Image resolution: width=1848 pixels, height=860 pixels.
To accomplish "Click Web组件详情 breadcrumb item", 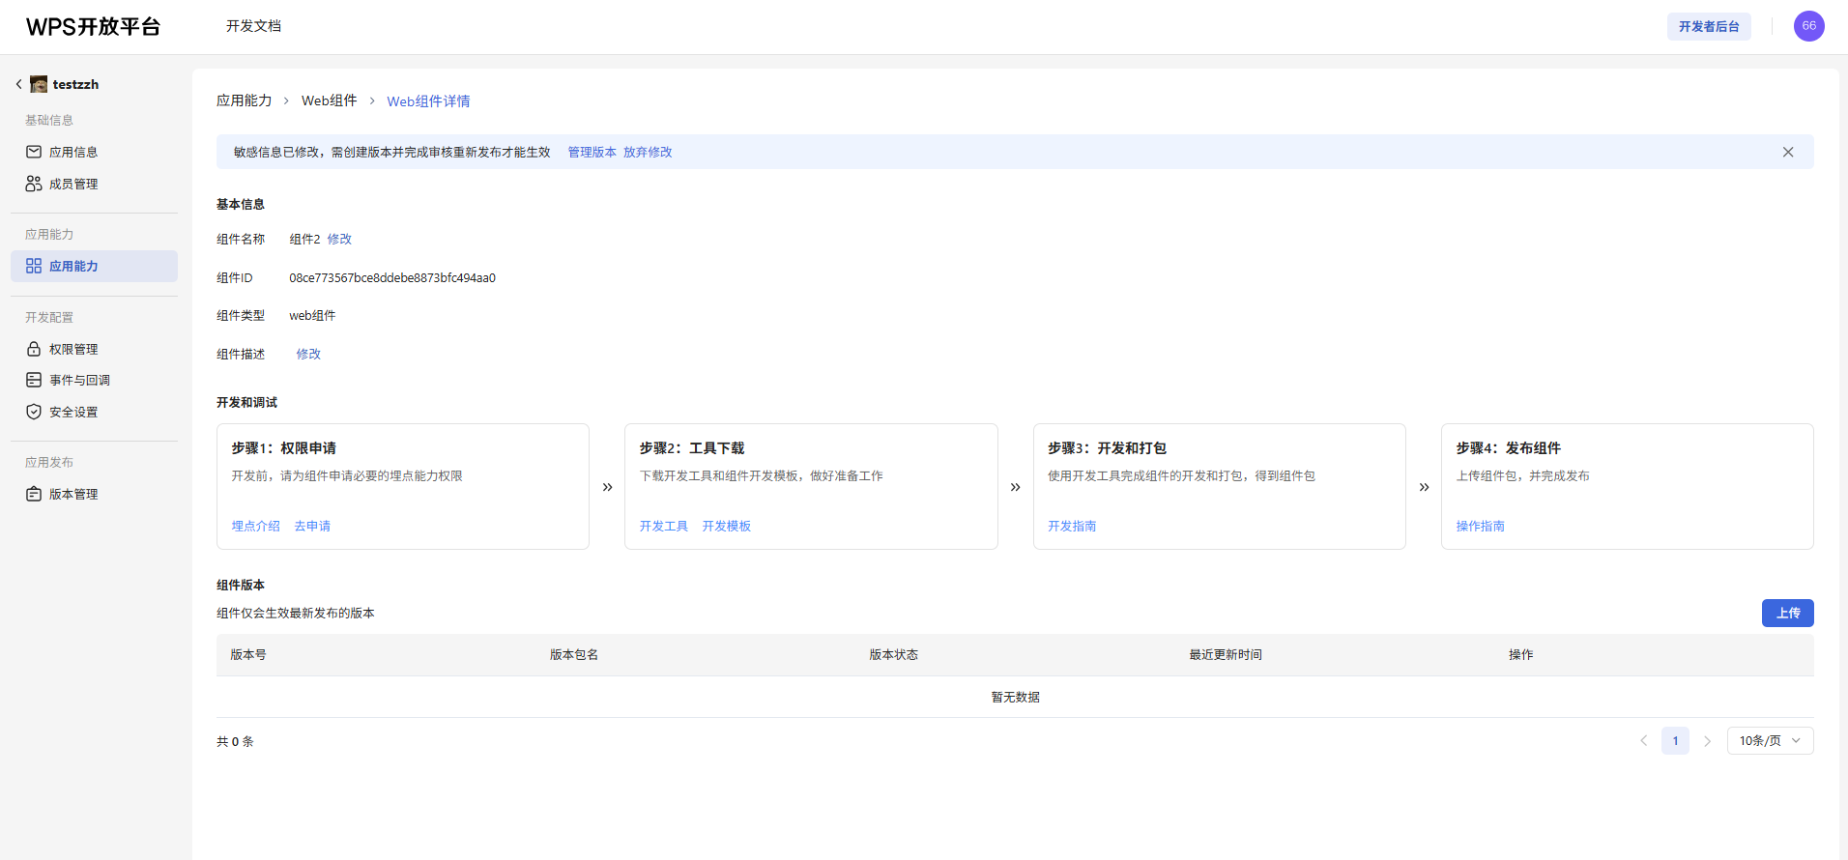I will click(428, 100).
